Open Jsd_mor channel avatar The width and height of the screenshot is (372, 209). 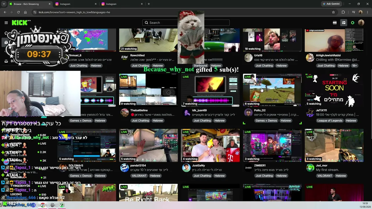[310, 168]
